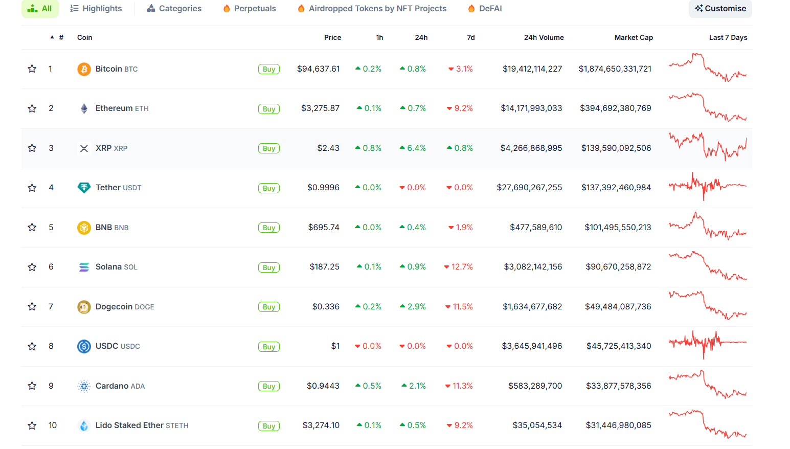Select the Solana coin logo
This screenshot has width=790, height=449.
(84, 266)
